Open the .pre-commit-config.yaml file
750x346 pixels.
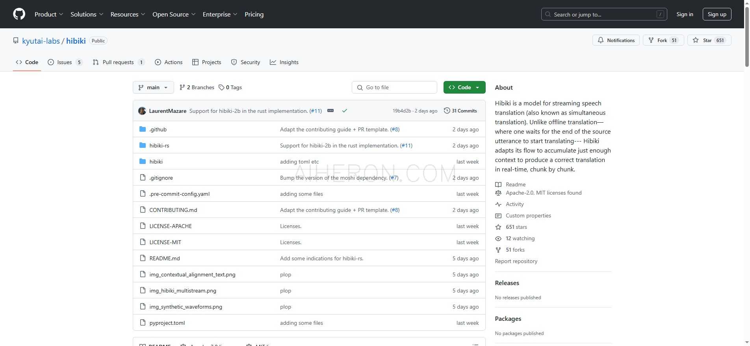[x=180, y=194]
